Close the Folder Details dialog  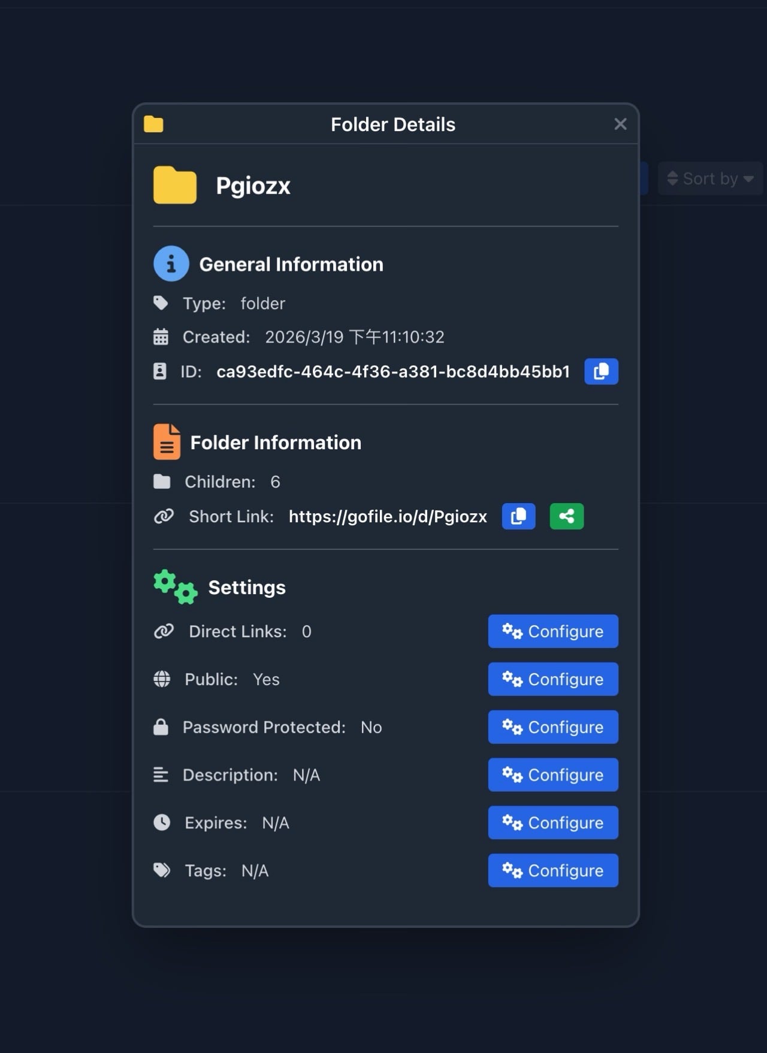(620, 124)
